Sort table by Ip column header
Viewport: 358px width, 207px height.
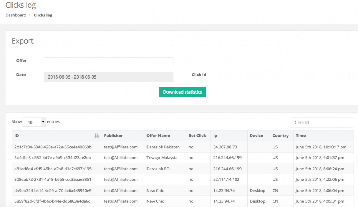click(x=215, y=136)
